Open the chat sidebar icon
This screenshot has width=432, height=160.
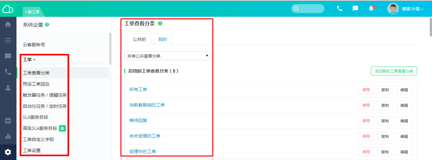[x=8, y=56]
